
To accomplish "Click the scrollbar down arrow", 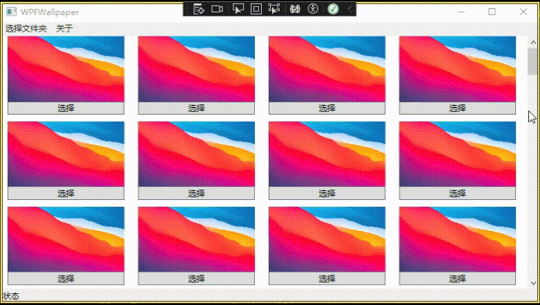I will 533,283.
